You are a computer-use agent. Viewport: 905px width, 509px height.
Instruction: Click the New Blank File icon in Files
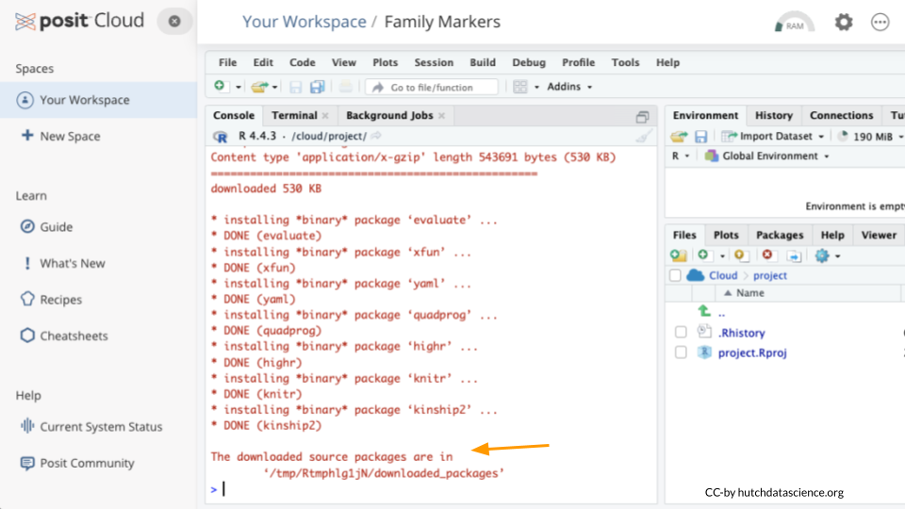pyautogui.click(x=703, y=255)
